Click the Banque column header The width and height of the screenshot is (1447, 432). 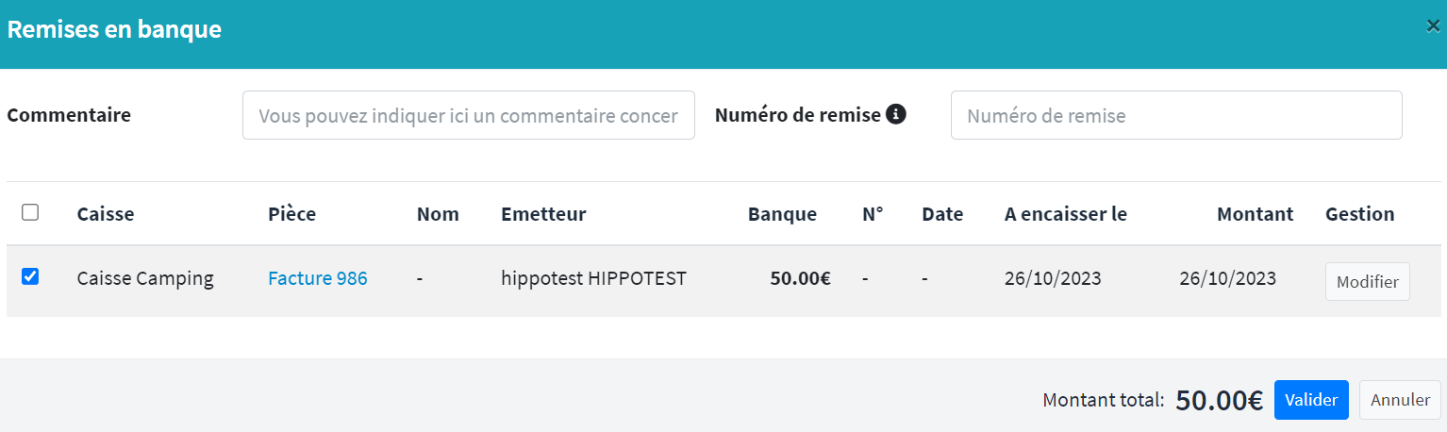point(782,214)
